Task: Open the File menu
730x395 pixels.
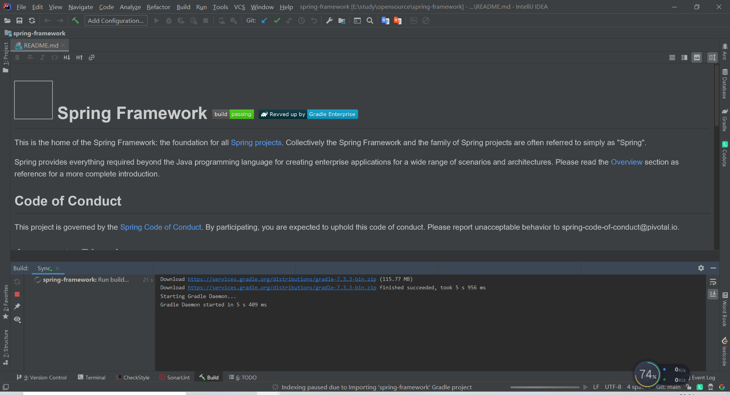Action: coord(21,7)
